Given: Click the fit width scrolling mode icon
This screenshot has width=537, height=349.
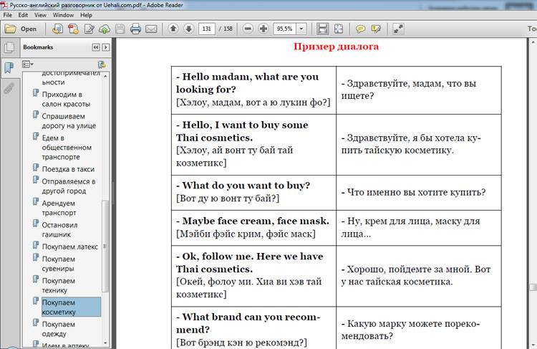Looking at the screenshot, I should pos(322,29).
